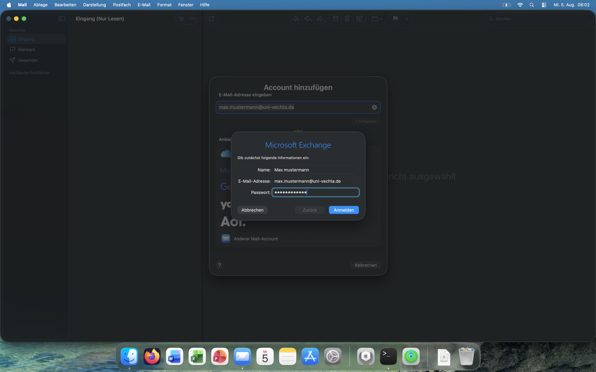Click the reply-all icon

(x=308, y=19)
